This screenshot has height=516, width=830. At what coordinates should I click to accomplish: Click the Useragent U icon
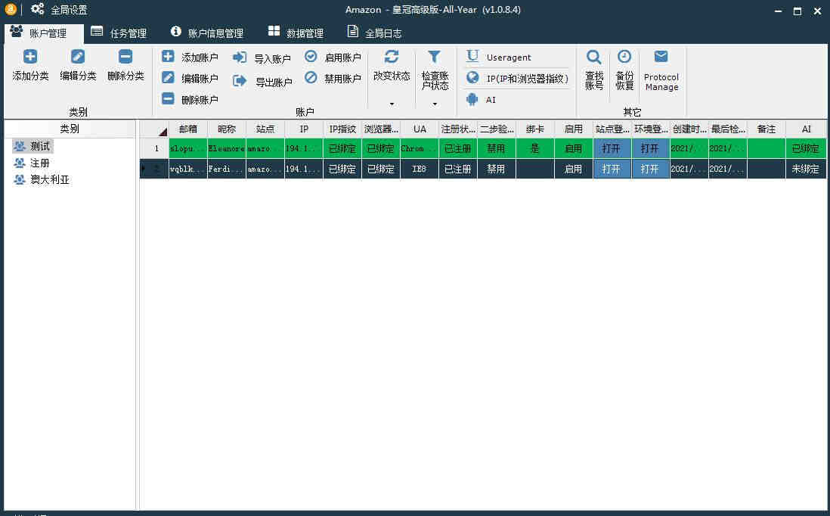[x=472, y=56]
